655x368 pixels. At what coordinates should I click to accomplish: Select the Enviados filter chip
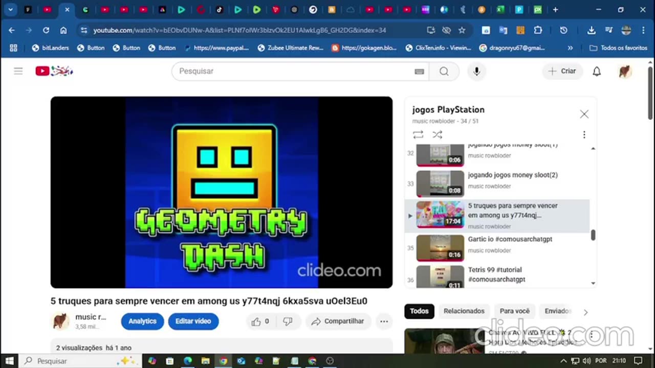tap(557, 311)
